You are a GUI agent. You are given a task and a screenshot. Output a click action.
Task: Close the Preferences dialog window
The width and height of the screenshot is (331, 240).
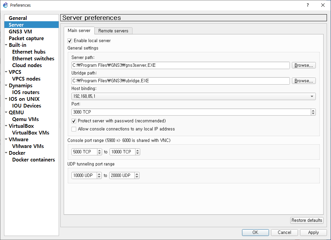[x=323, y=5]
